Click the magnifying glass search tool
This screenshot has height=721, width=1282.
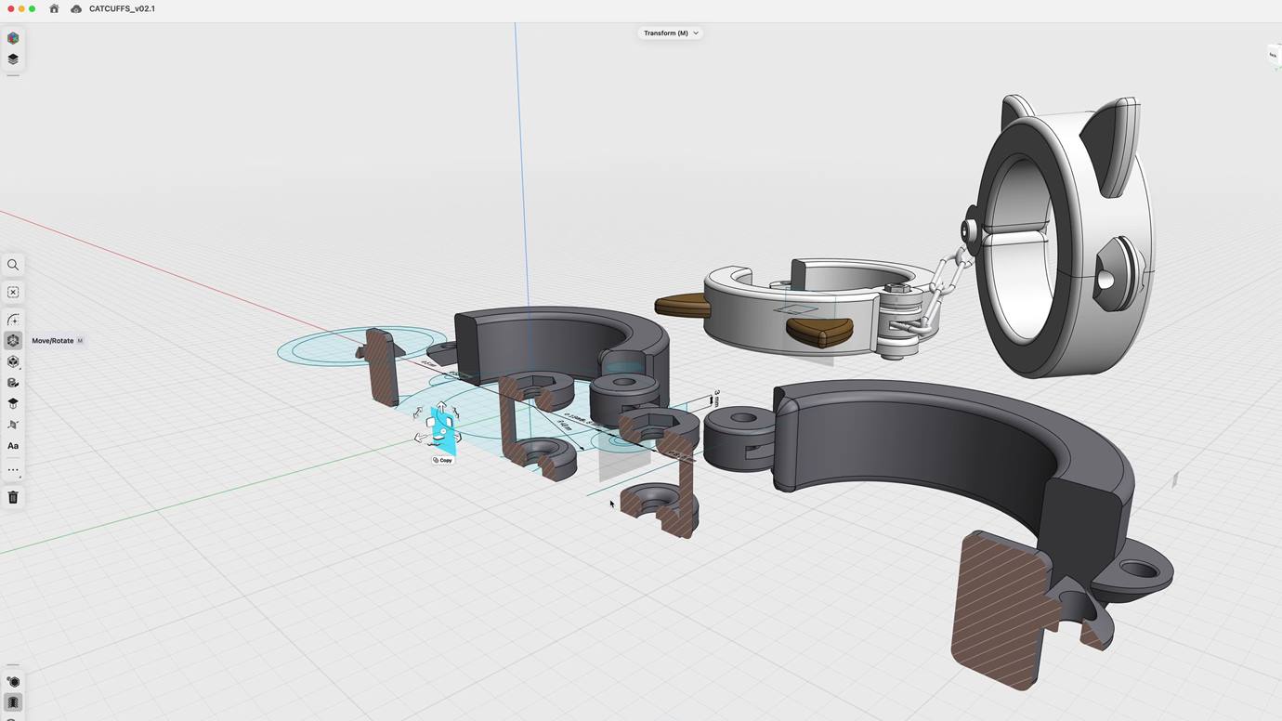coord(13,265)
